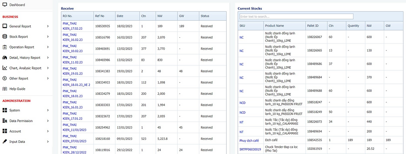Expand the Chart, Analysic Report chevron
Viewport: 406px width, 154px height.
click(48, 68)
